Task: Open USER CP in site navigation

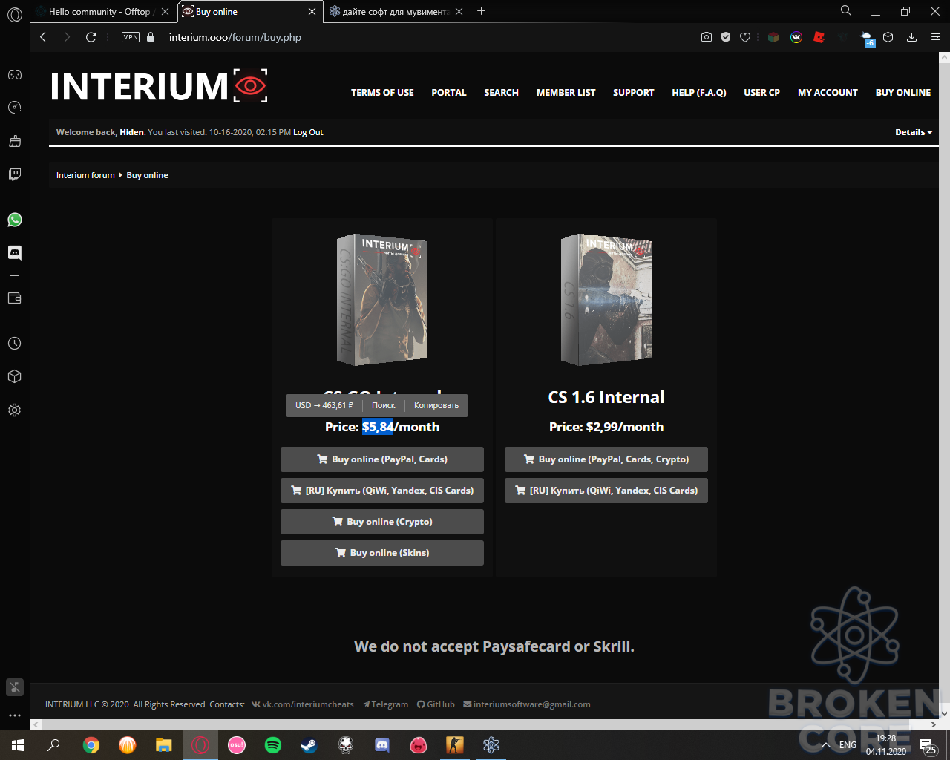Action: pos(761,93)
